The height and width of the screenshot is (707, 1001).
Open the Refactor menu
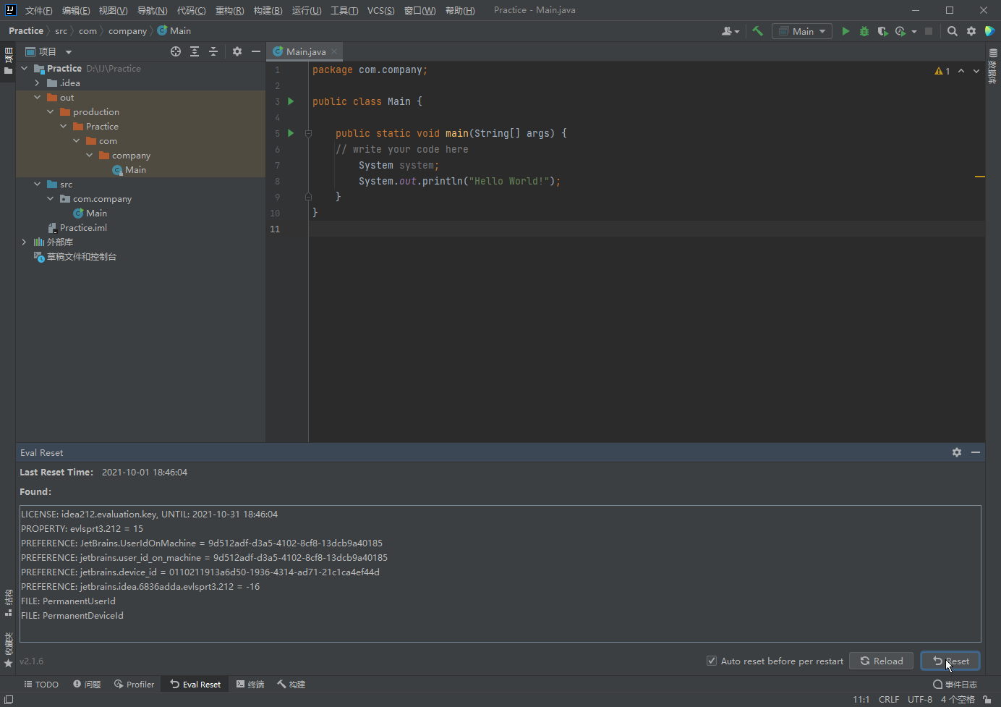point(229,10)
